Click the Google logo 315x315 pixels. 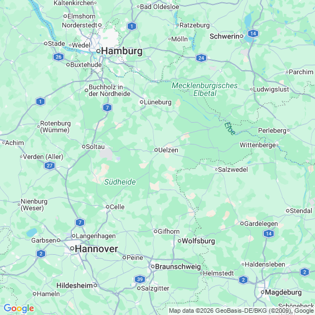[x=19, y=308]
